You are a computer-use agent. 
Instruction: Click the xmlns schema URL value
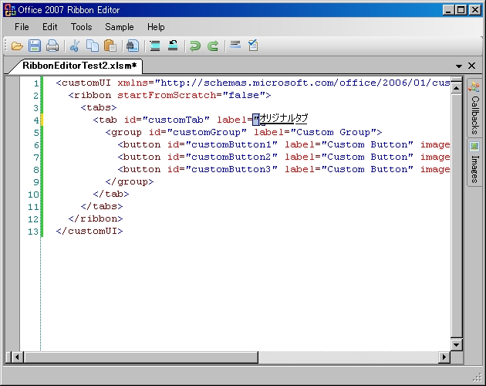pos(302,83)
